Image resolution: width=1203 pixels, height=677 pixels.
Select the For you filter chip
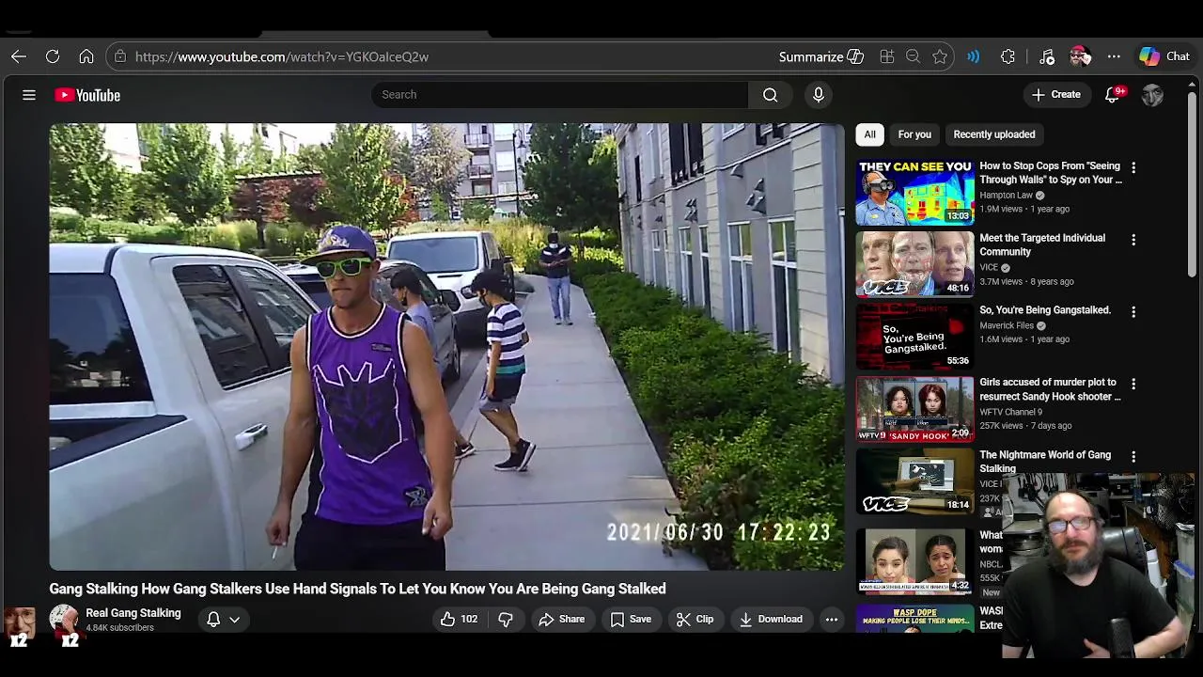[914, 134]
